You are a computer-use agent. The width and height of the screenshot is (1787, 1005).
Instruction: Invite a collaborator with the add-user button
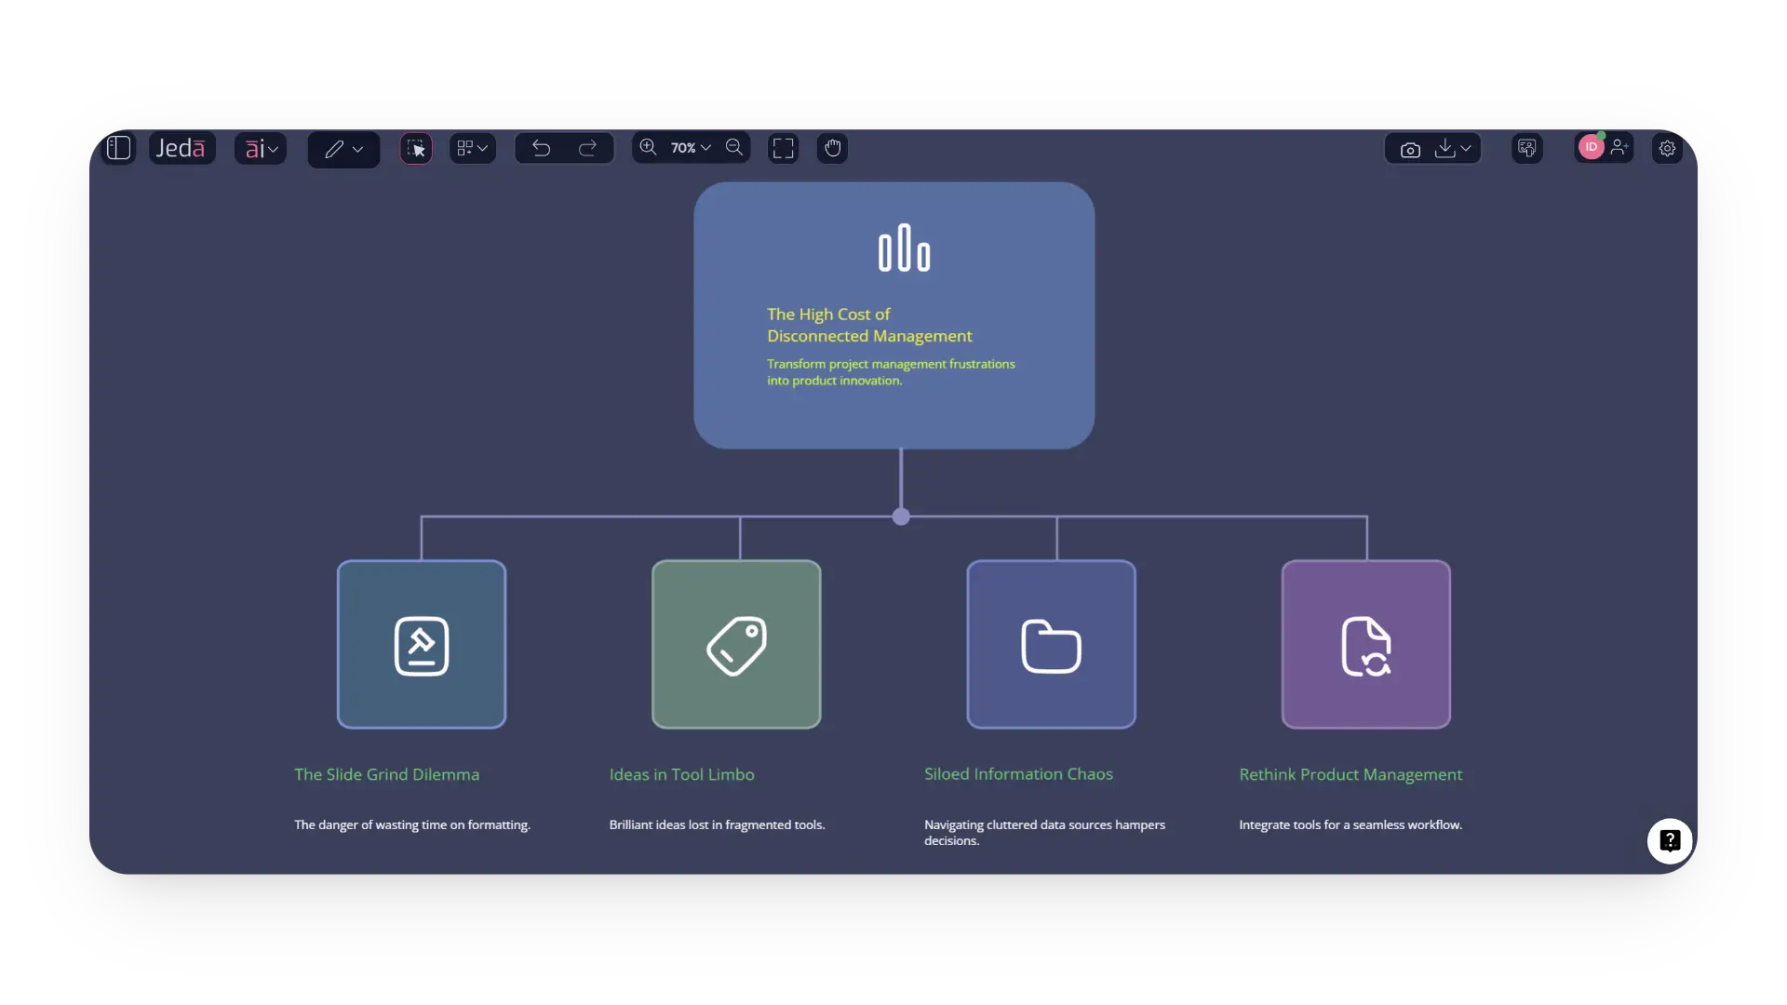pos(1621,148)
